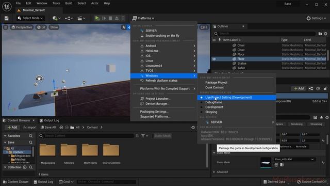This screenshot has width=330, height=186.
Task: Click the Skip frame play button
Action: (x=104, y=18)
